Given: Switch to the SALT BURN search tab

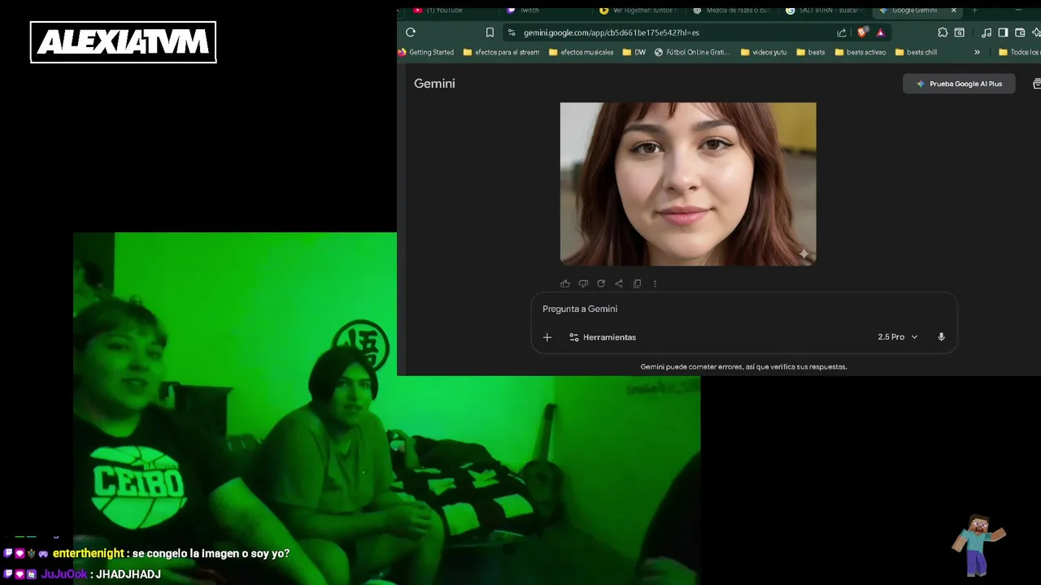Looking at the screenshot, I should tap(825, 10).
